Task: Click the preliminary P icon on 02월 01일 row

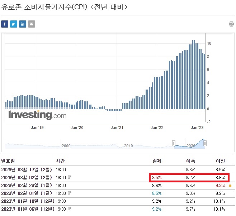Action: coord(70,193)
